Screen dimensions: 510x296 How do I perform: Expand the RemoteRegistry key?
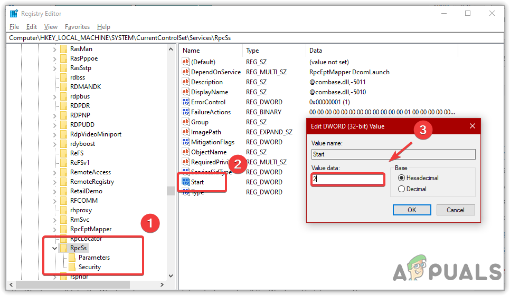pos(54,182)
